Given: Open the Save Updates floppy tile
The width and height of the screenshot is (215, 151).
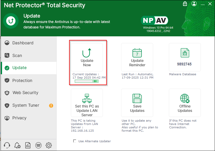Looking at the screenshot, I should click(137, 103).
